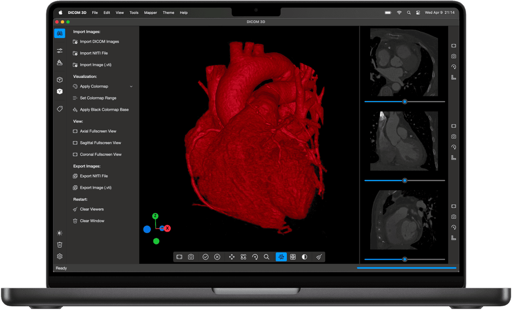The height and width of the screenshot is (310, 512).
Task: Select the paint bucket segmentation sidebar icon
Action: coord(59,63)
